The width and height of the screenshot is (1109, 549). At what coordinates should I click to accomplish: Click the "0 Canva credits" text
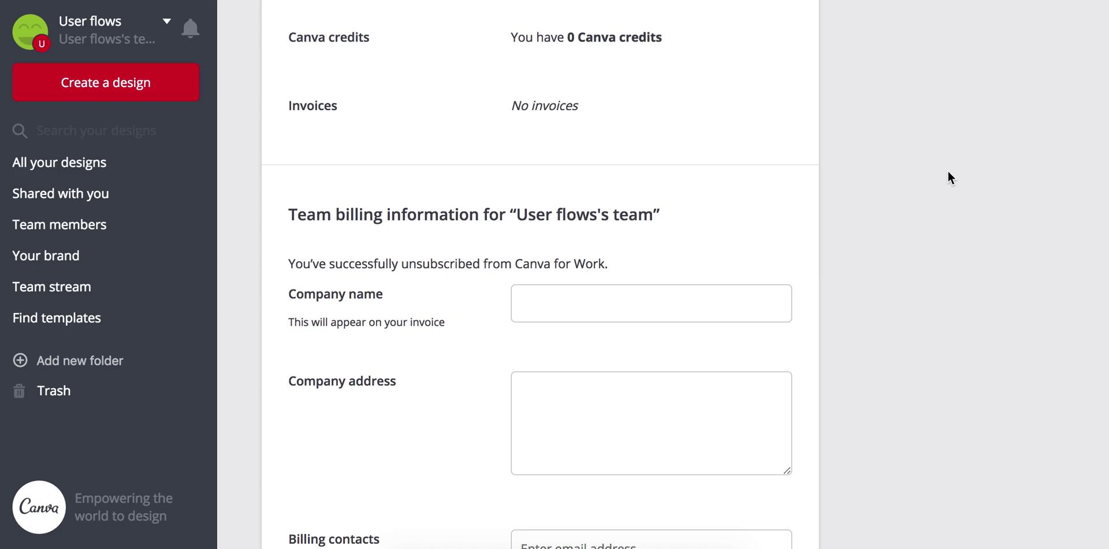coord(614,37)
